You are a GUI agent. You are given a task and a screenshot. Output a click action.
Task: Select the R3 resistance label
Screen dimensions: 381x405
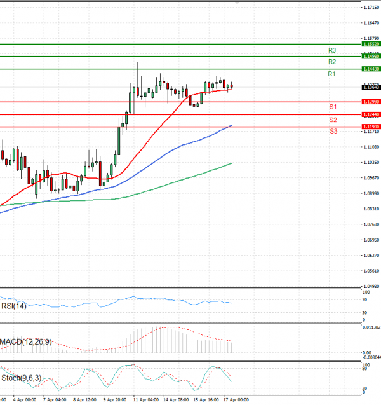[331, 50]
